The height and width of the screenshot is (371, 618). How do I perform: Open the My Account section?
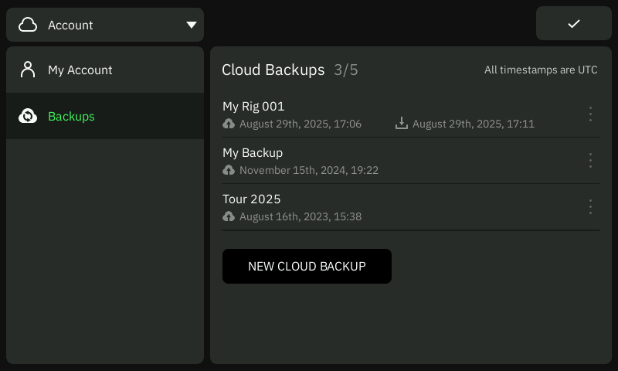(x=80, y=70)
